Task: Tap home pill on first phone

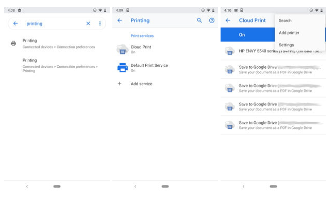Action: pos(57,186)
